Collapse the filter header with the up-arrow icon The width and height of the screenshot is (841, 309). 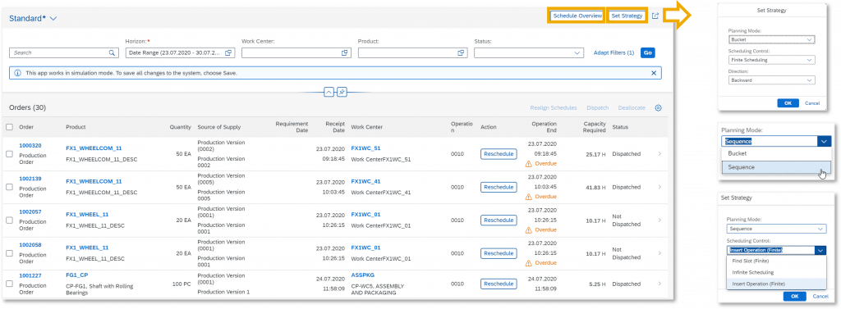coord(329,92)
